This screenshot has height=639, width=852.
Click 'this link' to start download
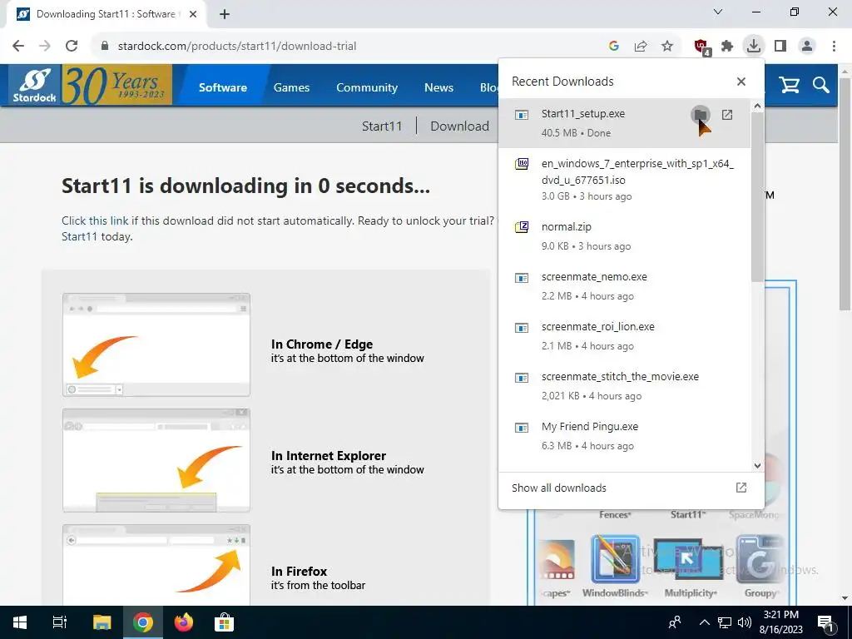111,220
